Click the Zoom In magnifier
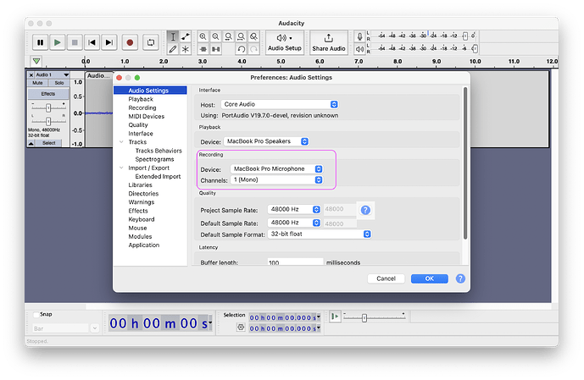The height and width of the screenshot is (380, 584). (x=203, y=36)
